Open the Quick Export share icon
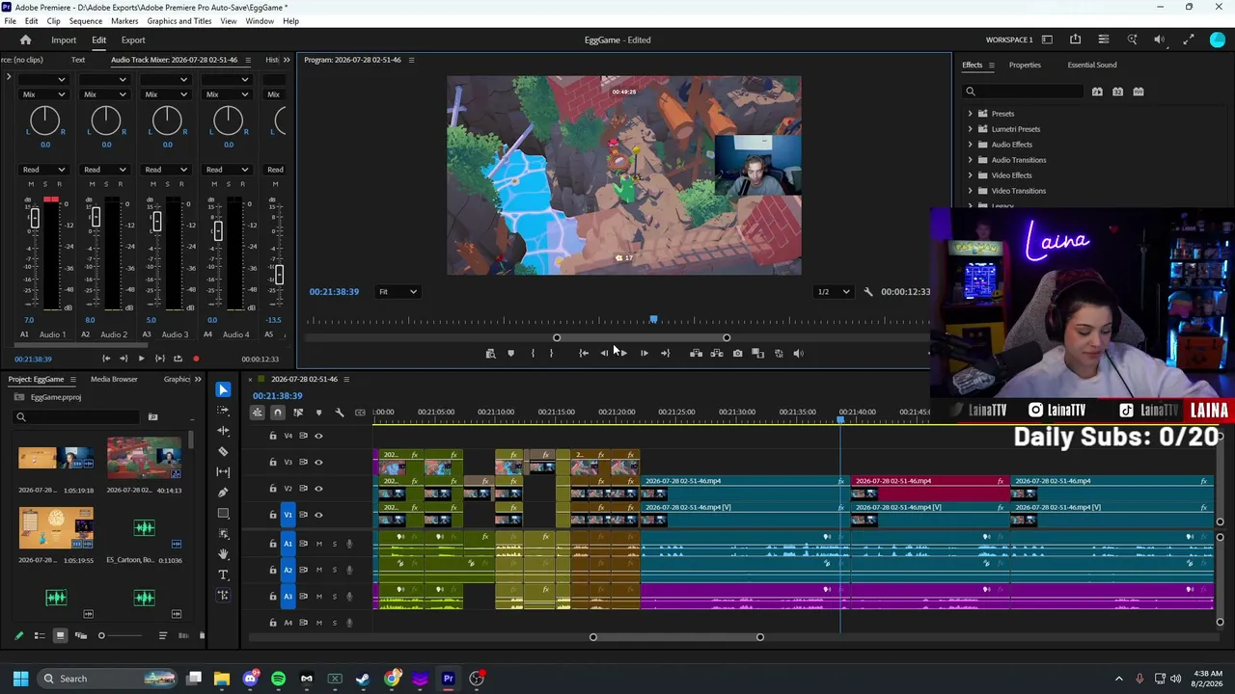The height and width of the screenshot is (694, 1235). coord(1075,40)
